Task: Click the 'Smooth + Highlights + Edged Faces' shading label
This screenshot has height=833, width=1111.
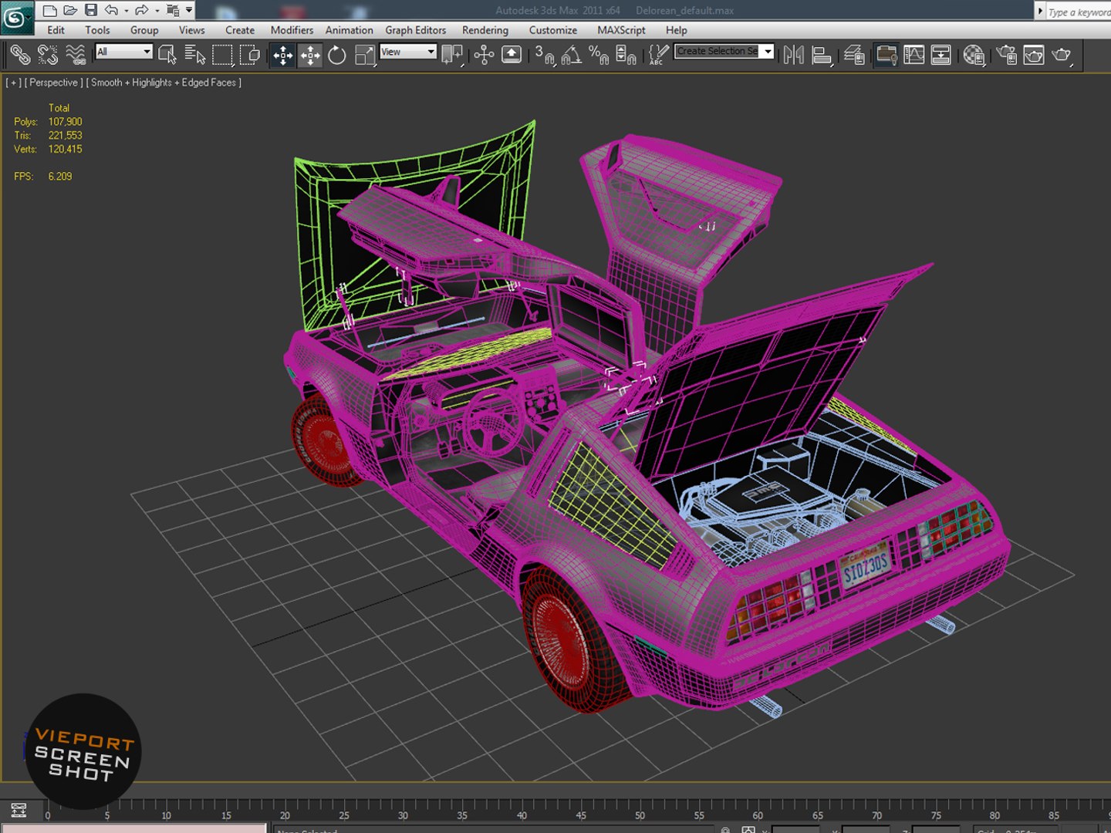Action: pos(164,83)
